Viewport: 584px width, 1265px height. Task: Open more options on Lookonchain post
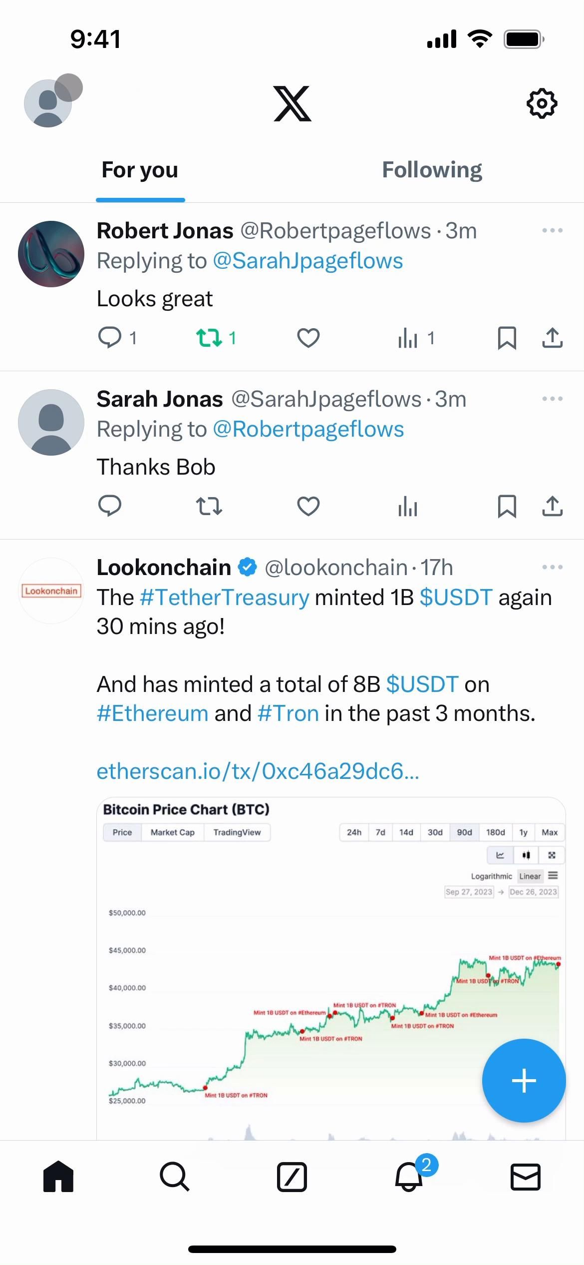coord(552,568)
